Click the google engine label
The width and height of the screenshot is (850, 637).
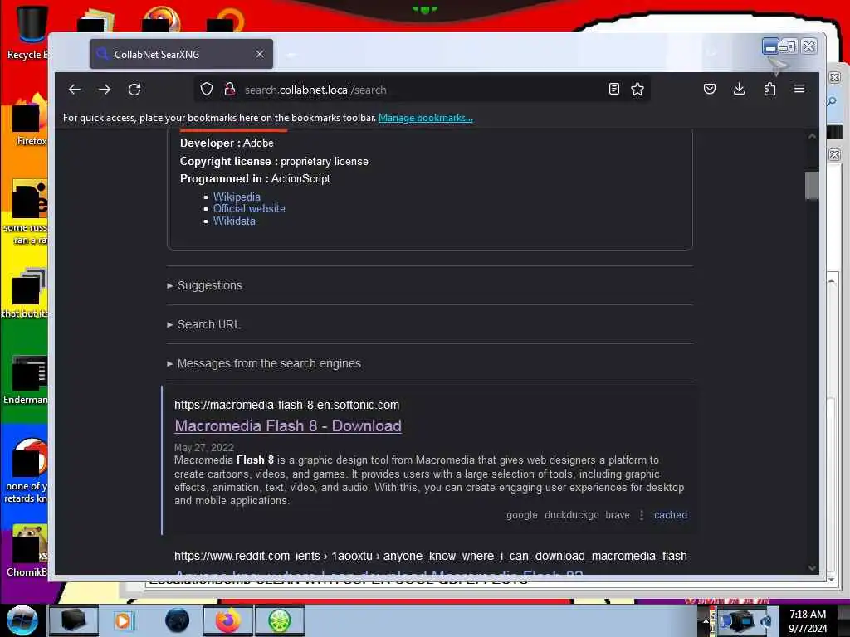pos(522,515)
